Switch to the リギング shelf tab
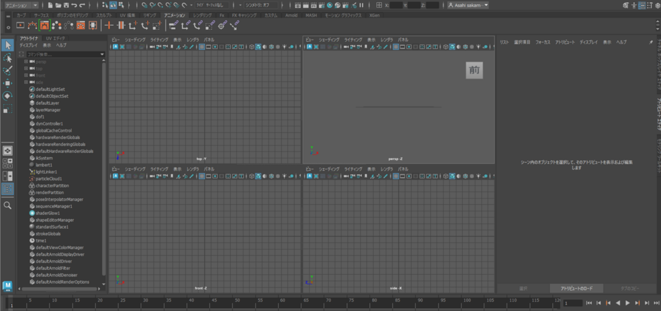This screenshot has width=661, height=311. tap(149, 16)
